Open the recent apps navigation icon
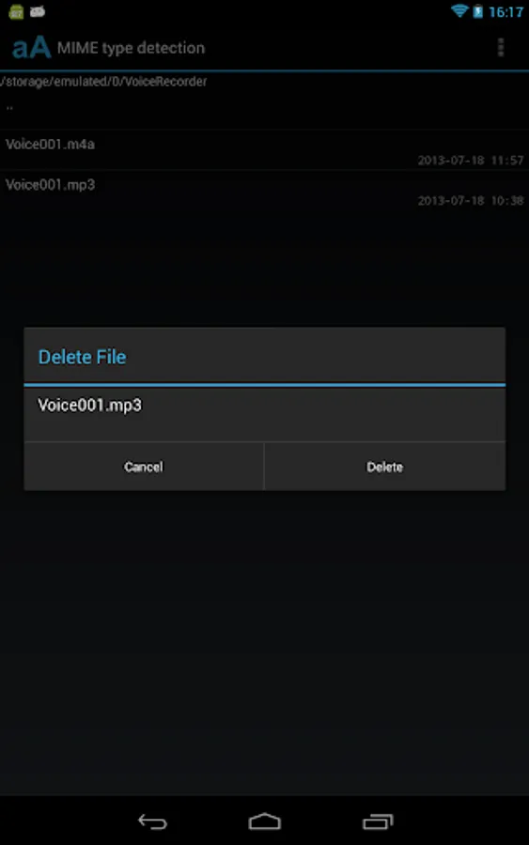Viewport: 529px width, 845px height. (x=378, y=822)
